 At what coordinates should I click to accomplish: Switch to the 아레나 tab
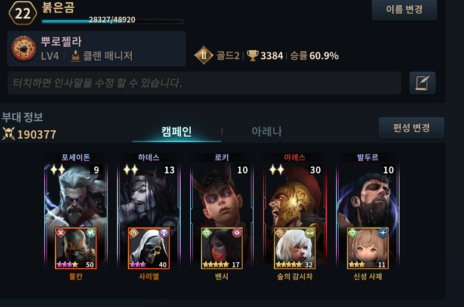tap(267, 131)
